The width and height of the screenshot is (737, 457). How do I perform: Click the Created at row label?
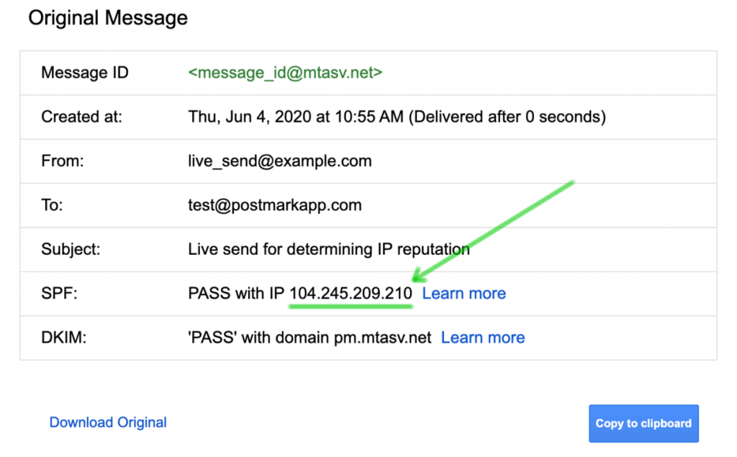click(82, 117)
